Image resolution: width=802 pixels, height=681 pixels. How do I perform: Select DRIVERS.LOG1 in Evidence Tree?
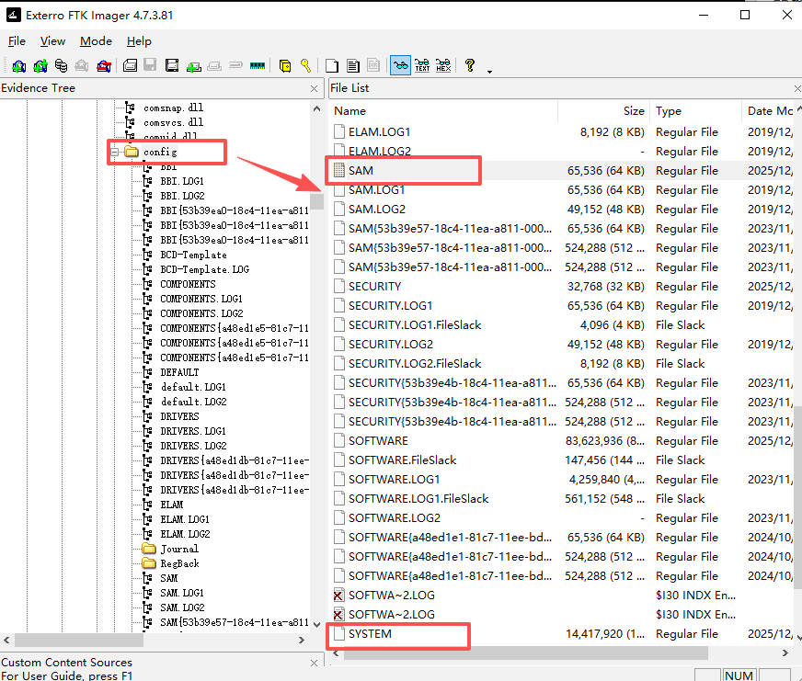coord(193,431)
